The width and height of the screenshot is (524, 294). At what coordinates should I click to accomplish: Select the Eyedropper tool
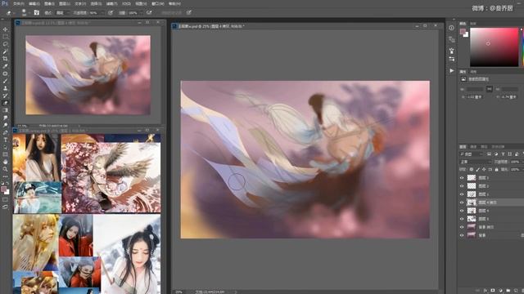pos(5,66)
